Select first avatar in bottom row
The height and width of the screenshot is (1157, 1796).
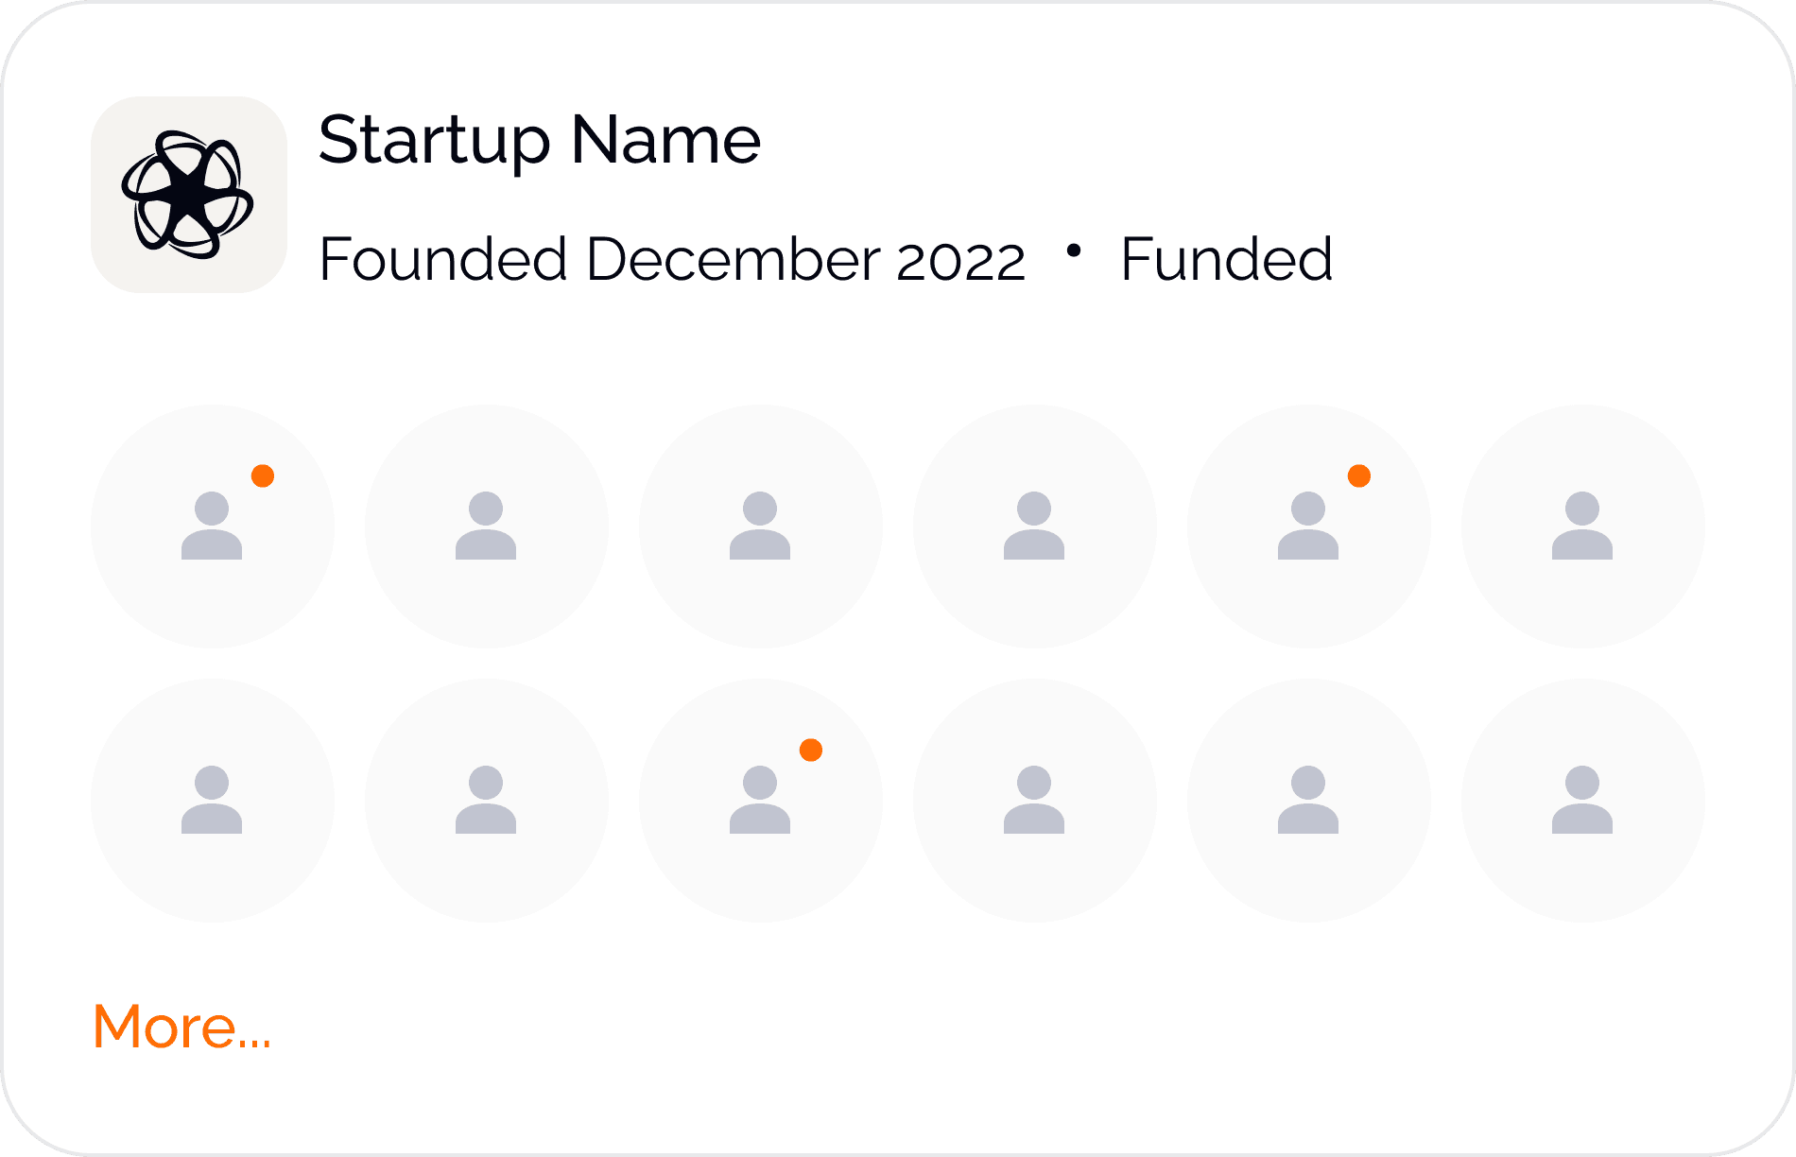point(213,801)
